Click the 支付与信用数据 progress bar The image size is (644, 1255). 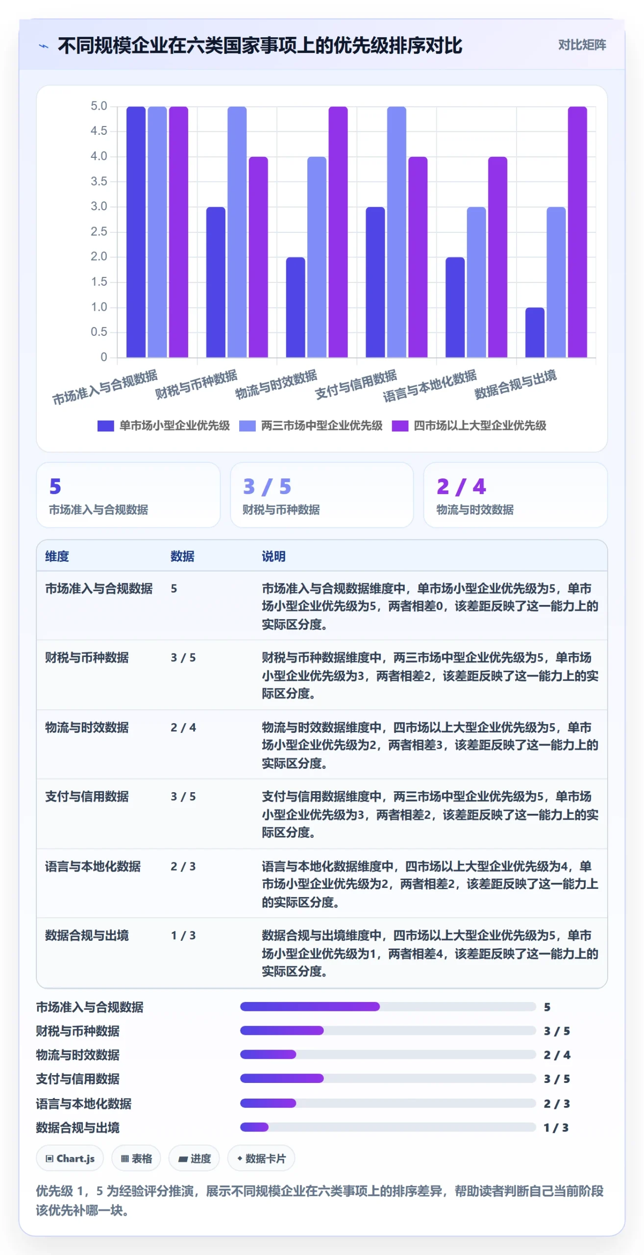[x=388, y=1079]
